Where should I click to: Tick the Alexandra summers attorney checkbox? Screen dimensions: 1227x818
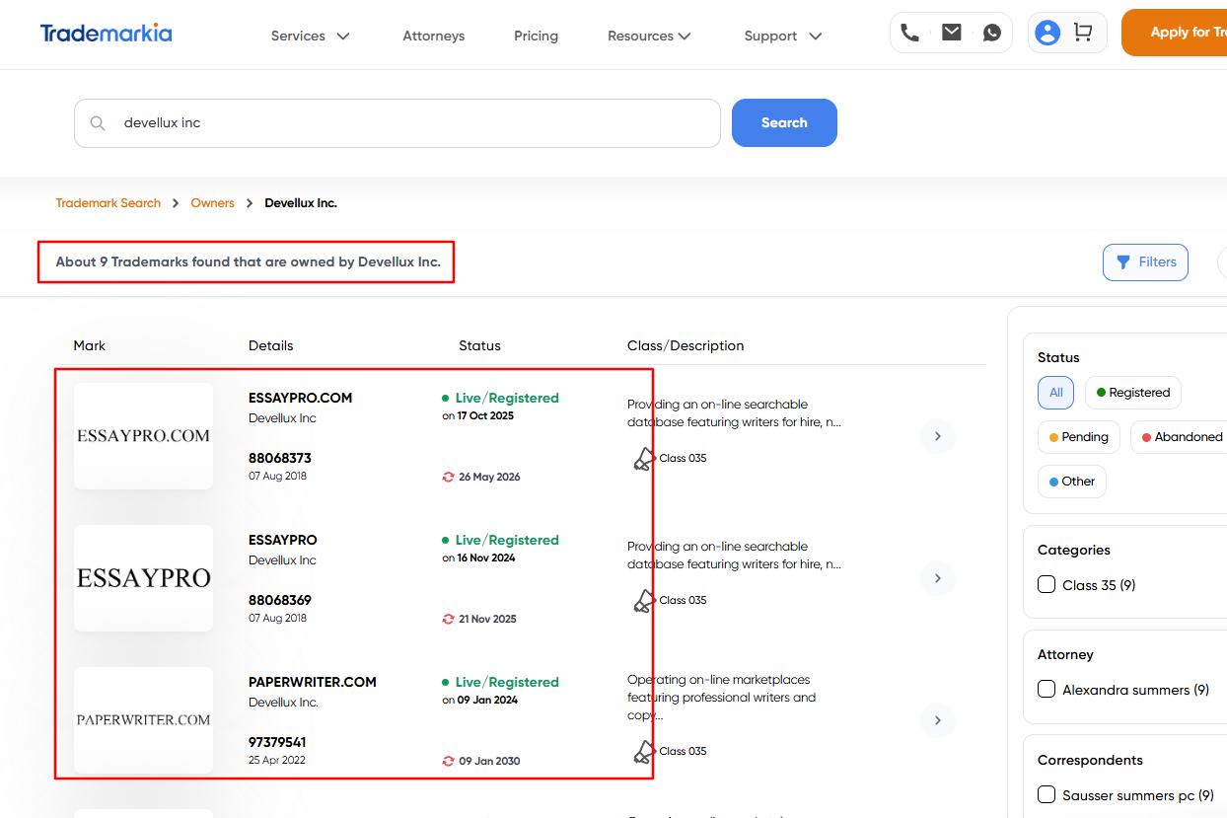(x=1047, y=689)
